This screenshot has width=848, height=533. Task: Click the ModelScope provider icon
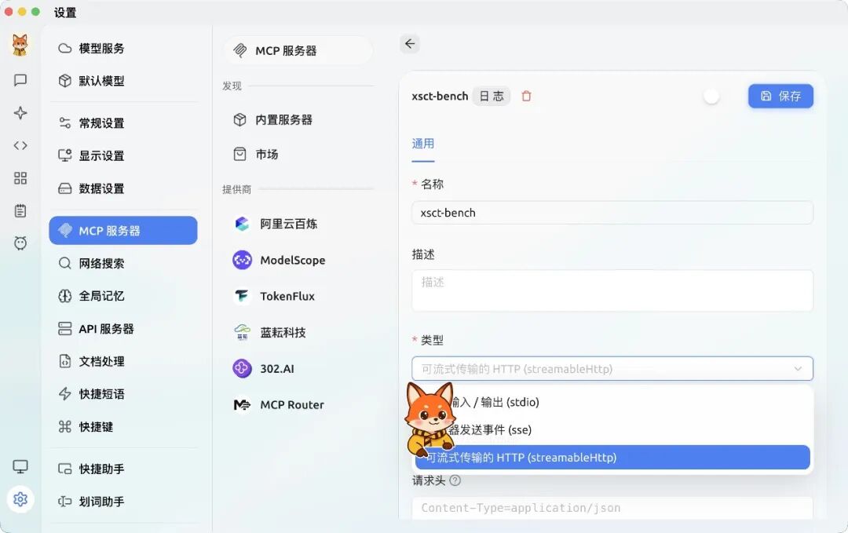click(x=241, y=260)
